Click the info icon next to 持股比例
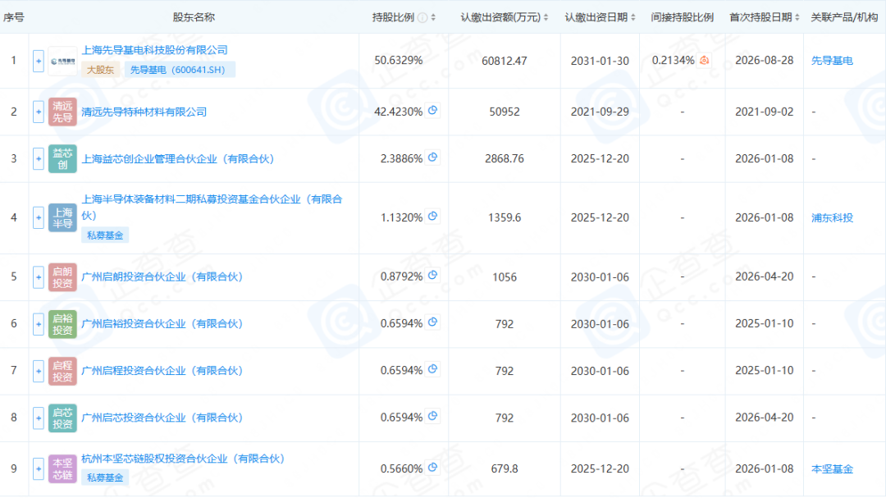 [422, 17]
